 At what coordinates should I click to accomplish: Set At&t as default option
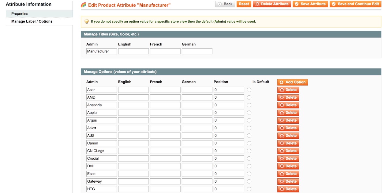tap(249, 136)
